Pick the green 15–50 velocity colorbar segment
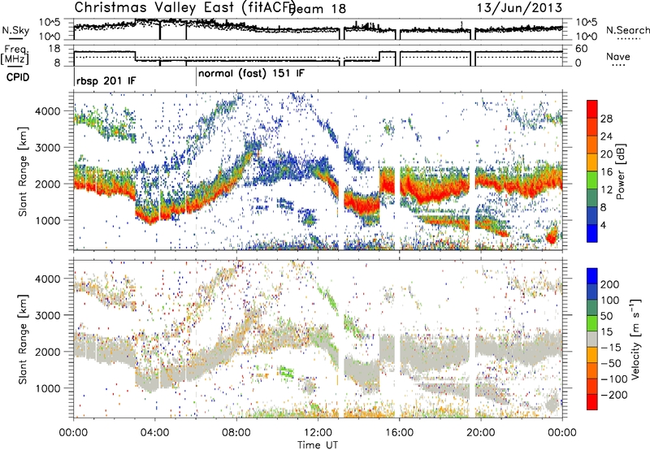This screenshot has height=450, width=650. (592, 324)
